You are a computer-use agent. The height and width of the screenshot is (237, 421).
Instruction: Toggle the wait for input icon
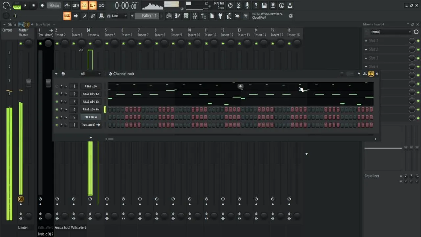point(76,5)
